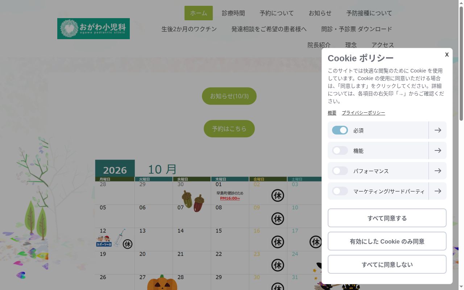Enable the 機能 cookie switch

coord(340,150)
